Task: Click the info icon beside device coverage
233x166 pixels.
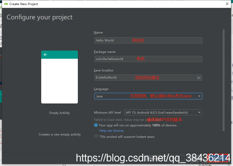Action: coord(96,125)
